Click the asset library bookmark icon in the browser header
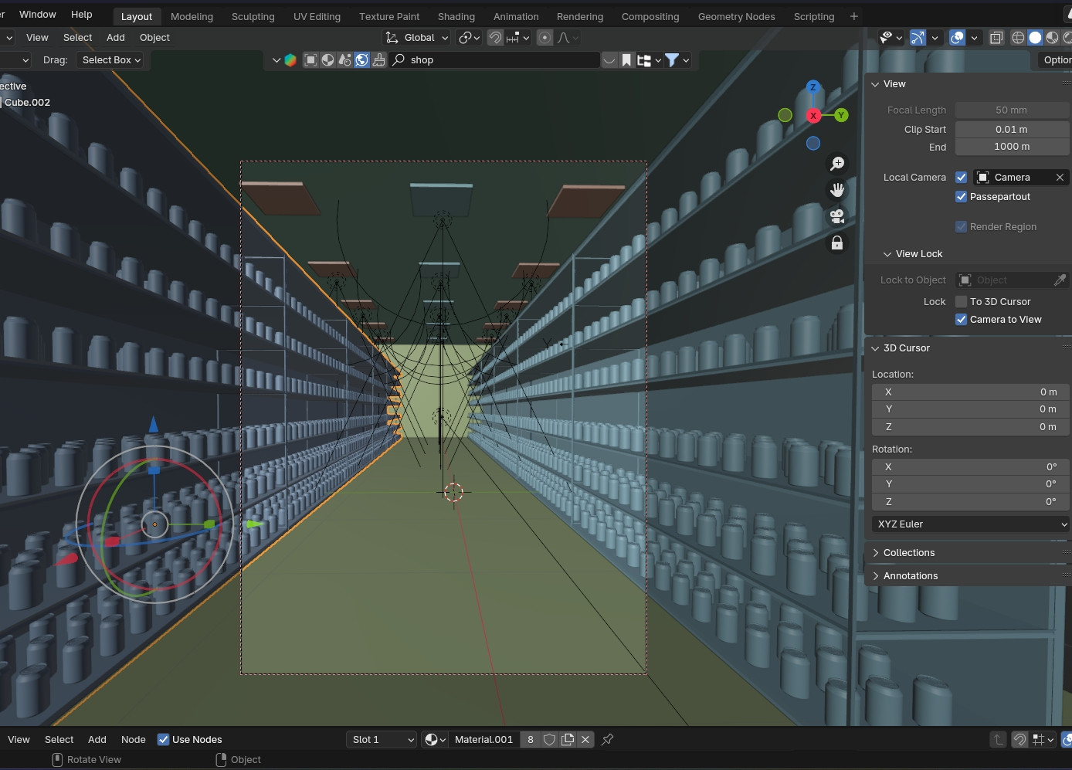 (x=626, y=59)
